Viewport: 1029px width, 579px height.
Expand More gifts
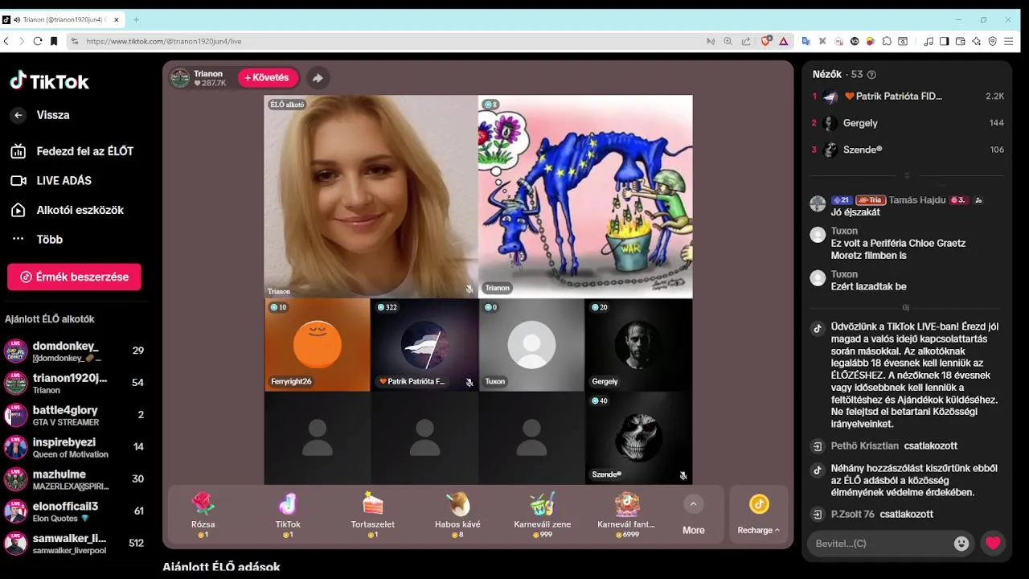point(693,515)
